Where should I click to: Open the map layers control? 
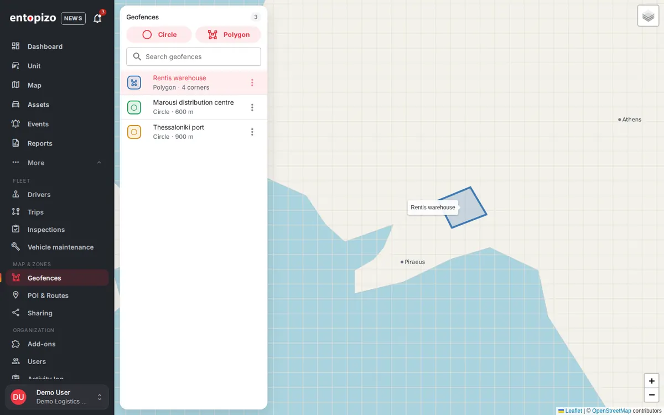[x=649, y=15]
